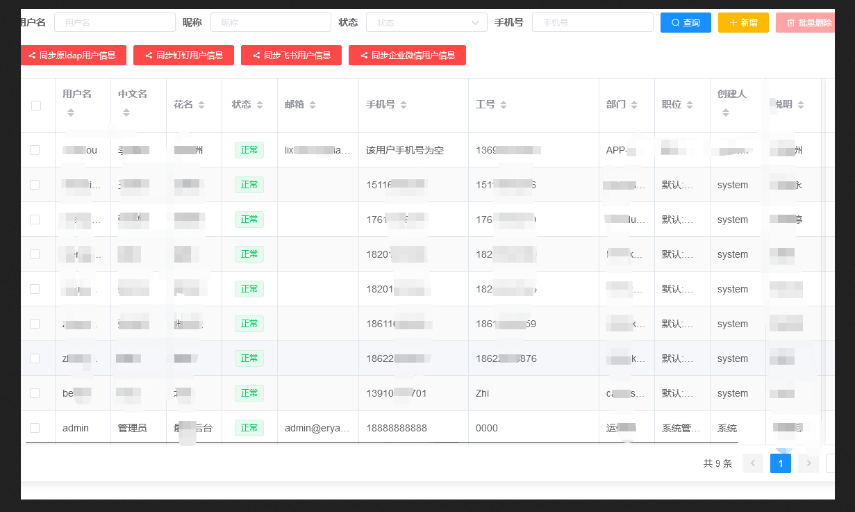Click the ascending sort arrow on 用户名 column

(x=71, y=108)
